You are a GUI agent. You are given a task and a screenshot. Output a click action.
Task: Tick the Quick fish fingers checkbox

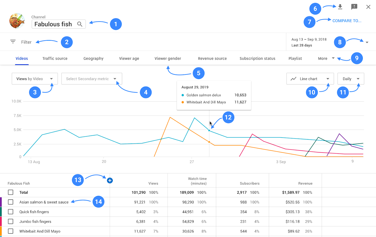10,212
